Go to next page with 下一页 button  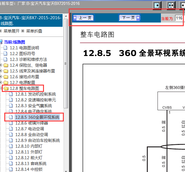(x=129, y=18)
